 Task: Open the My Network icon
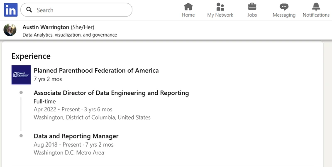coord(220,7)
